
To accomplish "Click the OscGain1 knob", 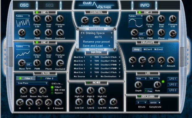I will [x=60, y=33].
